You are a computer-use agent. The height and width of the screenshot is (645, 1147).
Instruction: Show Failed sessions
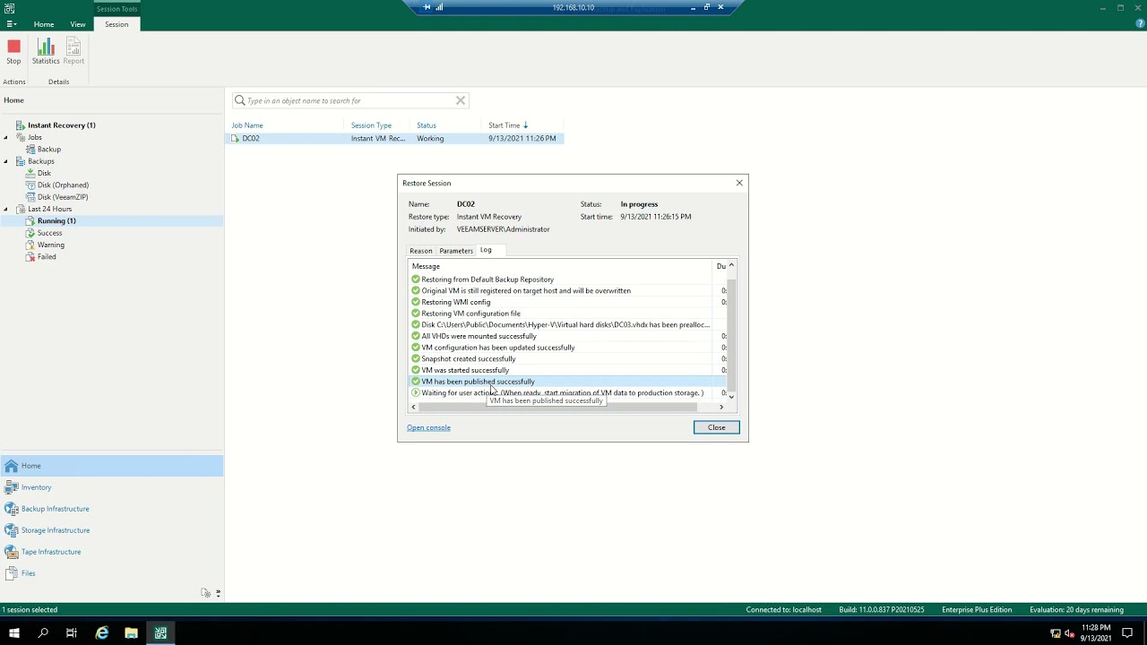[47, 257]
